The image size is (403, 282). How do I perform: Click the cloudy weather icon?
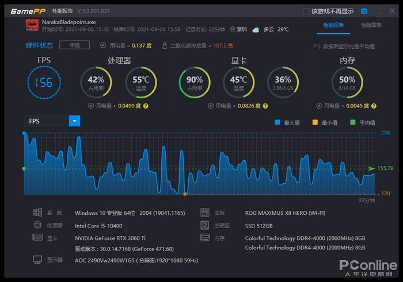coord(256,30)
